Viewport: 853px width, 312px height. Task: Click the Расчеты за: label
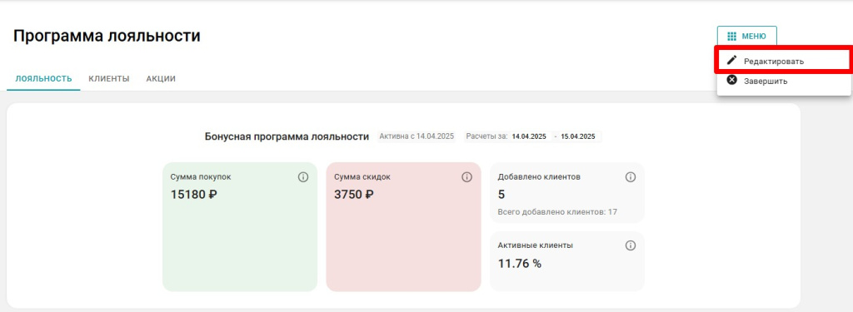click(486, 136)
